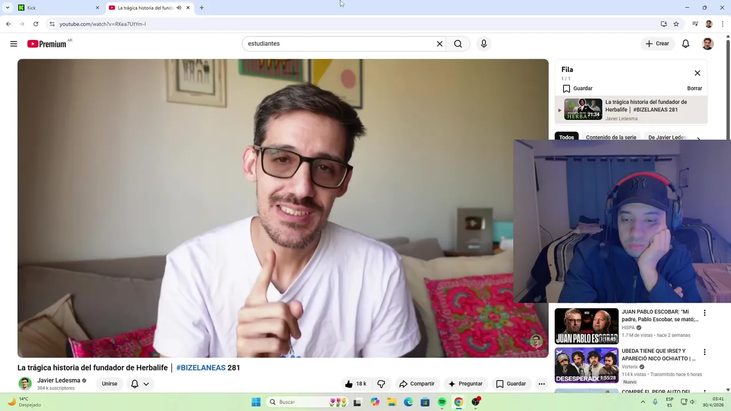This screenshot has width=731, height=411.
Task: Save the queue with bookmark Guardar
Action: (x=578, y=88)
